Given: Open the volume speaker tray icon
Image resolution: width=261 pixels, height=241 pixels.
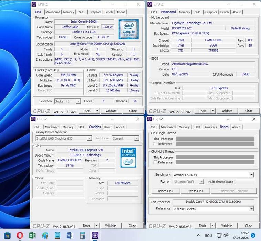Looking at the screenshot, I should (x=226, y=235).
